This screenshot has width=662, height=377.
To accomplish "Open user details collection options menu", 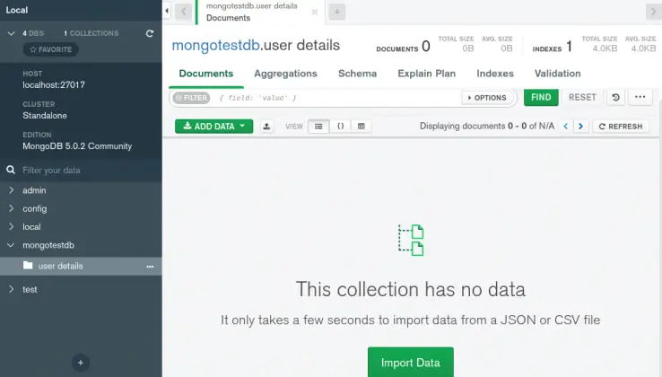I will point(150,267).
